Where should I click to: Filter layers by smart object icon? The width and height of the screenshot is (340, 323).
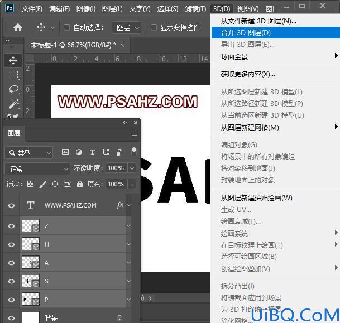(x=119, y=152)
